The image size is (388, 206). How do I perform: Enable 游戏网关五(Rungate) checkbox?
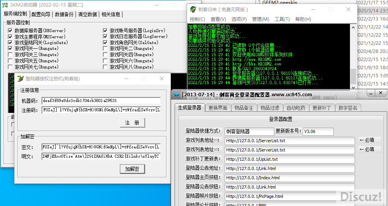pos(10,61)
